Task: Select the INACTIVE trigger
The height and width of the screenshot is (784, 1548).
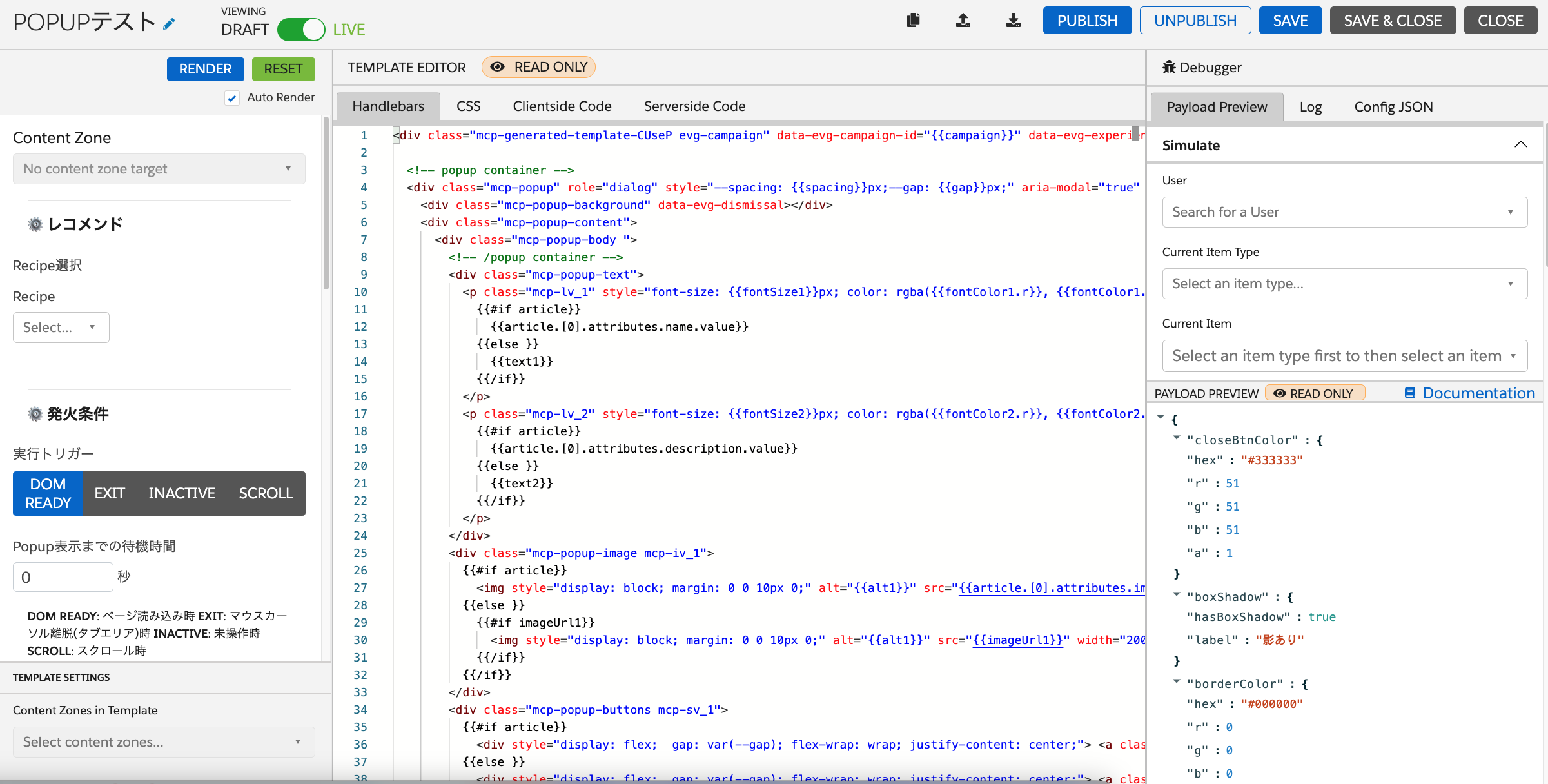Action: (x=182, y=493)
